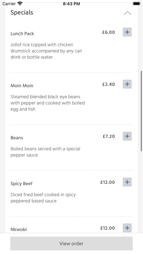Tap Moin Moin description text
Image resolution: width=143 pixels, height=254 pixels.
point(48,103)
